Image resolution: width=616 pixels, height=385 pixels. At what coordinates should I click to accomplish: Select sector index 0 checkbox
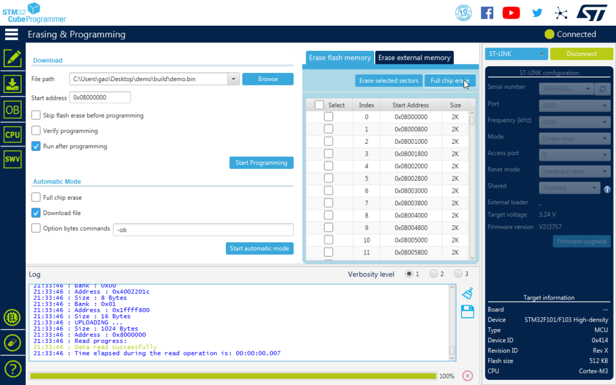(329, 117)
